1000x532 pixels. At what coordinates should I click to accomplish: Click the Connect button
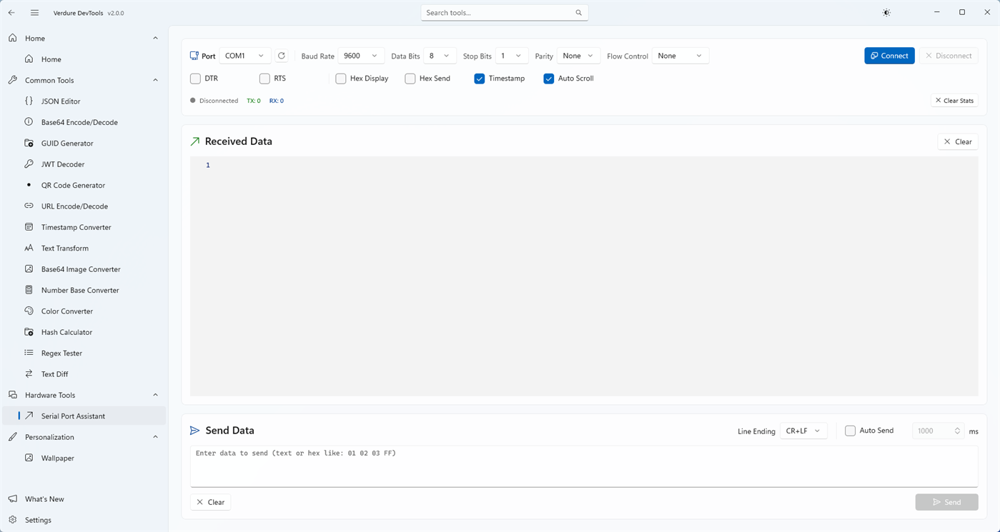point(889,55)
